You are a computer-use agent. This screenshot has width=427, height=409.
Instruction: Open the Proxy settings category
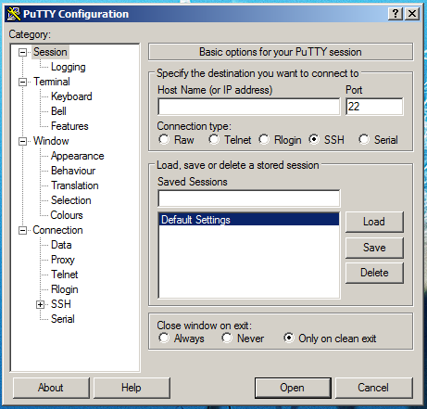63,260
